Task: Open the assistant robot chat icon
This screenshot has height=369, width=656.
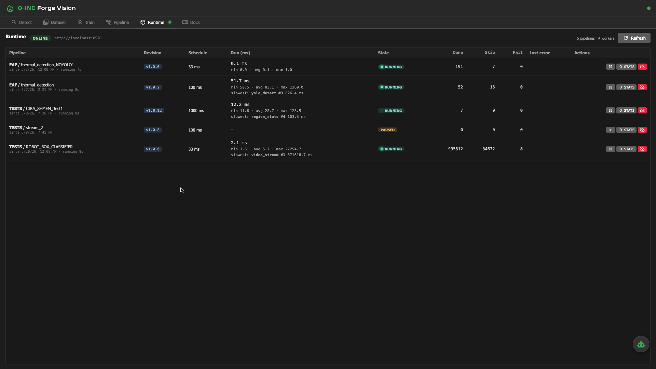Action: pos(641,344)
